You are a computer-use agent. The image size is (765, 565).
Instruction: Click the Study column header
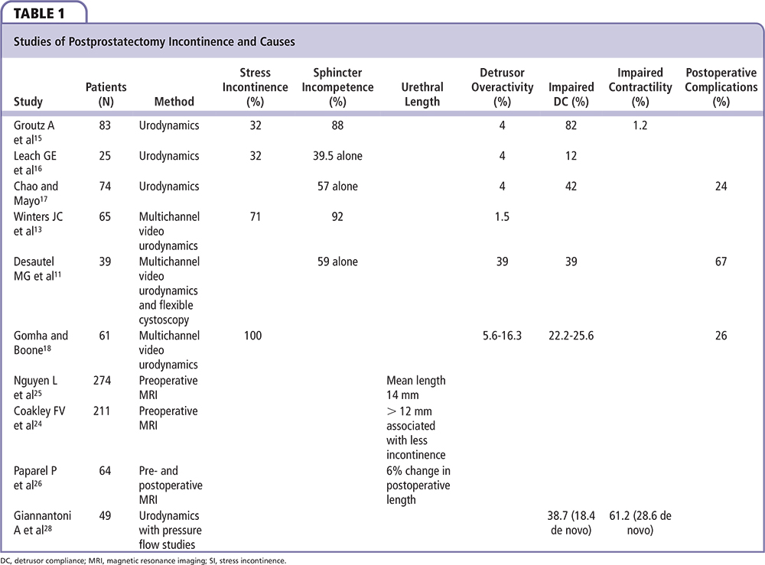(x=28, y=101)
